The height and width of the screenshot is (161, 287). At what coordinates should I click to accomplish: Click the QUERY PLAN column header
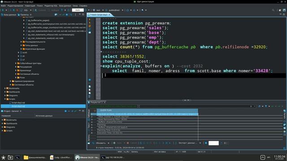tap(147, 110)
